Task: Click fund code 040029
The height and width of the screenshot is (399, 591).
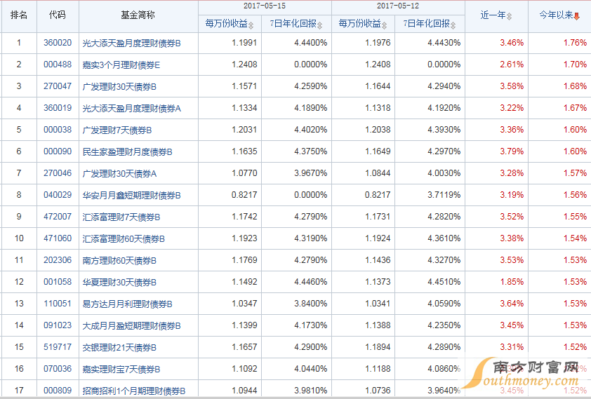Action: tap(58, 195)
